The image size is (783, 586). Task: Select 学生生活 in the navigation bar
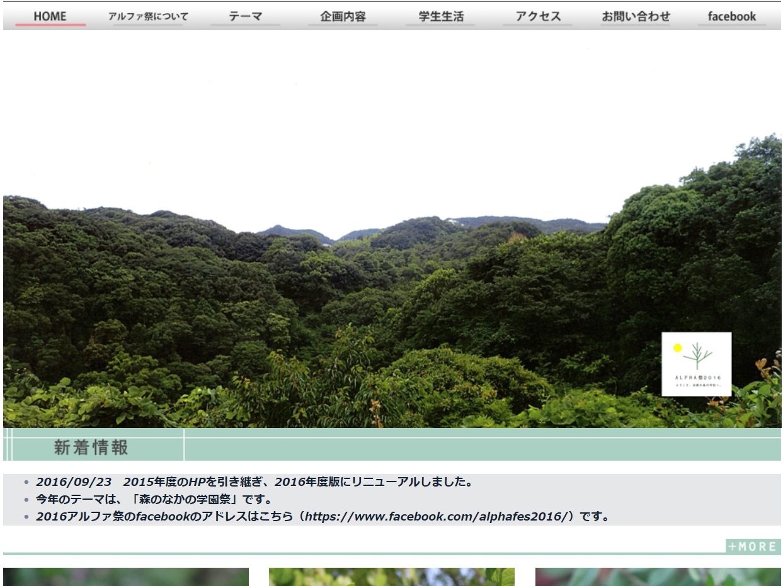pyautogui.click(x=440, y=16)
